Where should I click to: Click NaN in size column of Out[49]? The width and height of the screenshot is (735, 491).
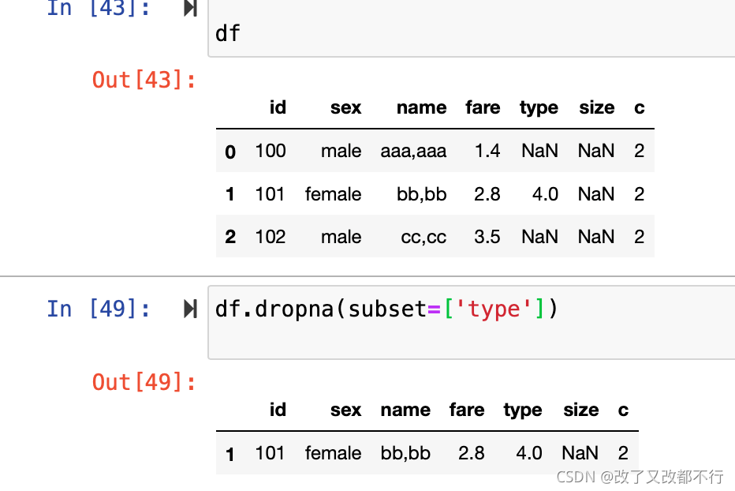point(580,453)
